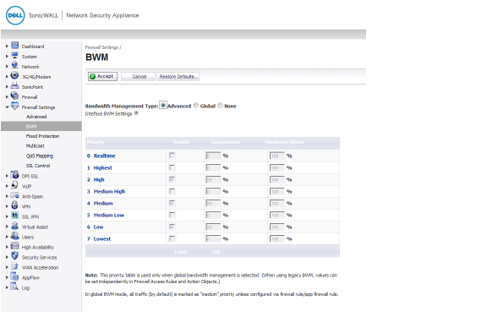The height and width of the screenshot is (328, 487).
Task: Click the Firewall icon in sidebar
Action: click(x=14, y=96)
